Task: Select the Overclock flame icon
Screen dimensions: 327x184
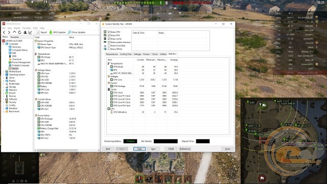Action: pos(10,59)
